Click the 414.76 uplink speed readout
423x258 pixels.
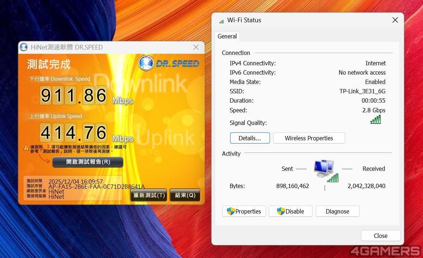73,133
